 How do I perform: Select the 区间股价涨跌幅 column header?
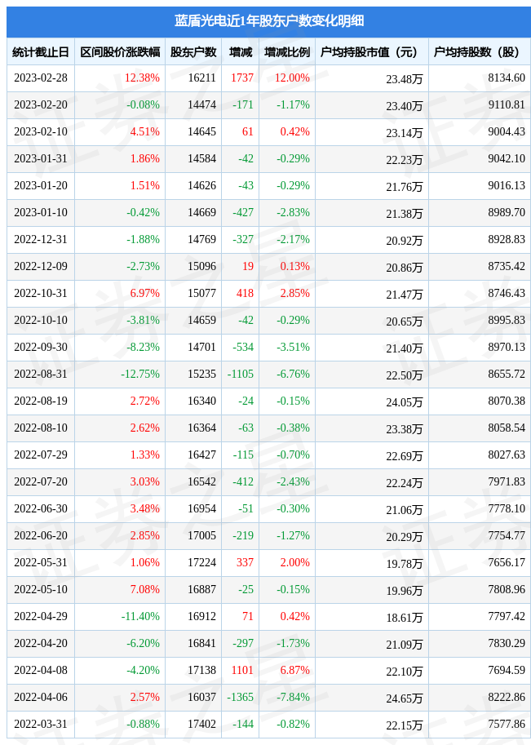point(120,51)
